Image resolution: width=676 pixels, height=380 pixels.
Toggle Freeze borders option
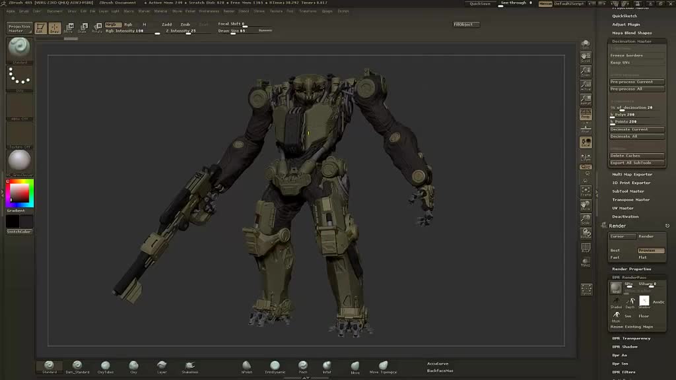pyautogui.click(x=637, y=55)
